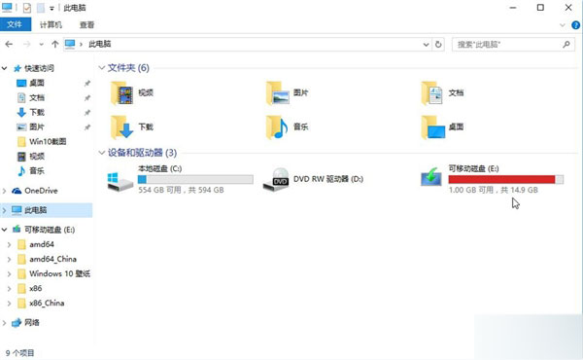This screenshot has width=583, height=360.
Task: Open 视频 in quick access sidebar
Action: click(37, 156)
